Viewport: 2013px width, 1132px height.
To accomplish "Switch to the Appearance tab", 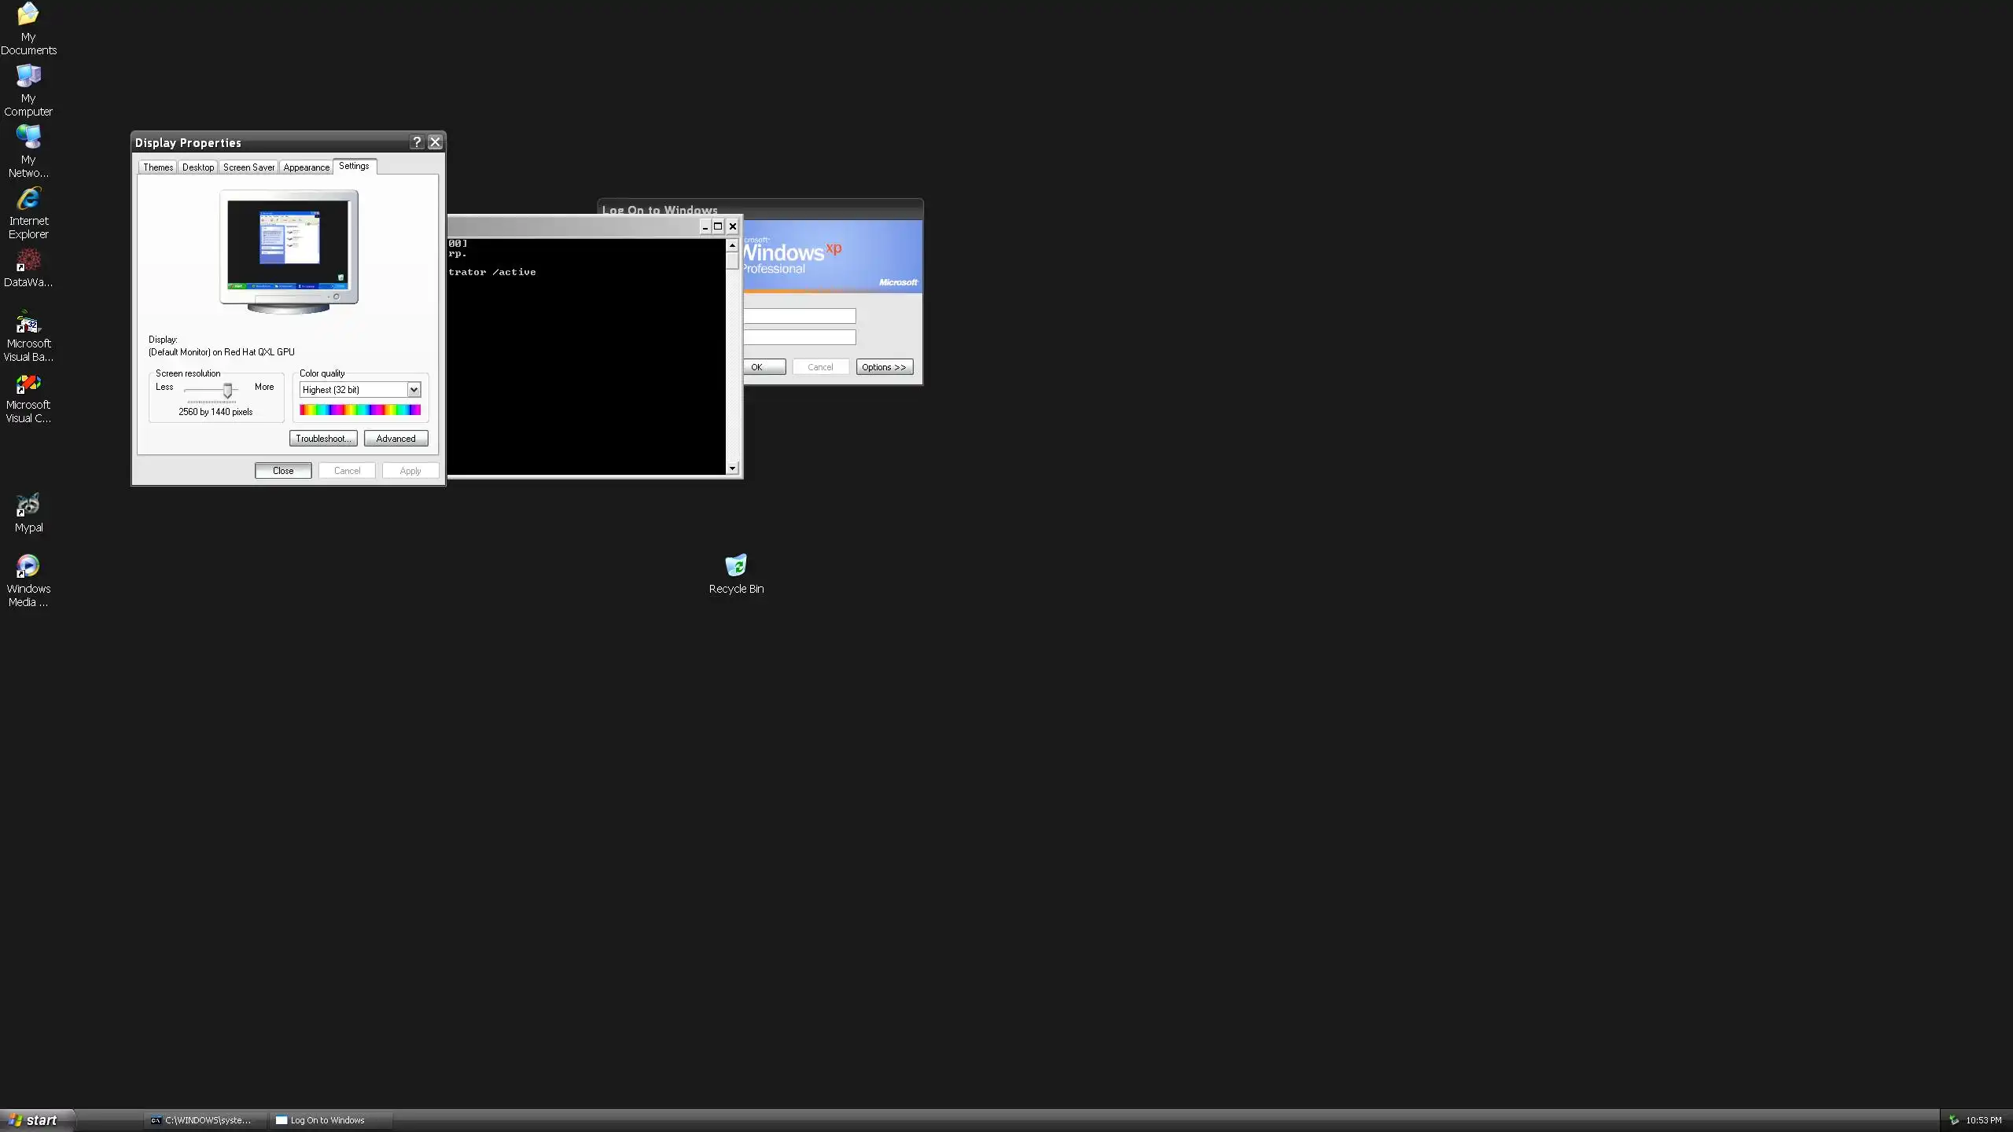I will click(x=306, y=167).
